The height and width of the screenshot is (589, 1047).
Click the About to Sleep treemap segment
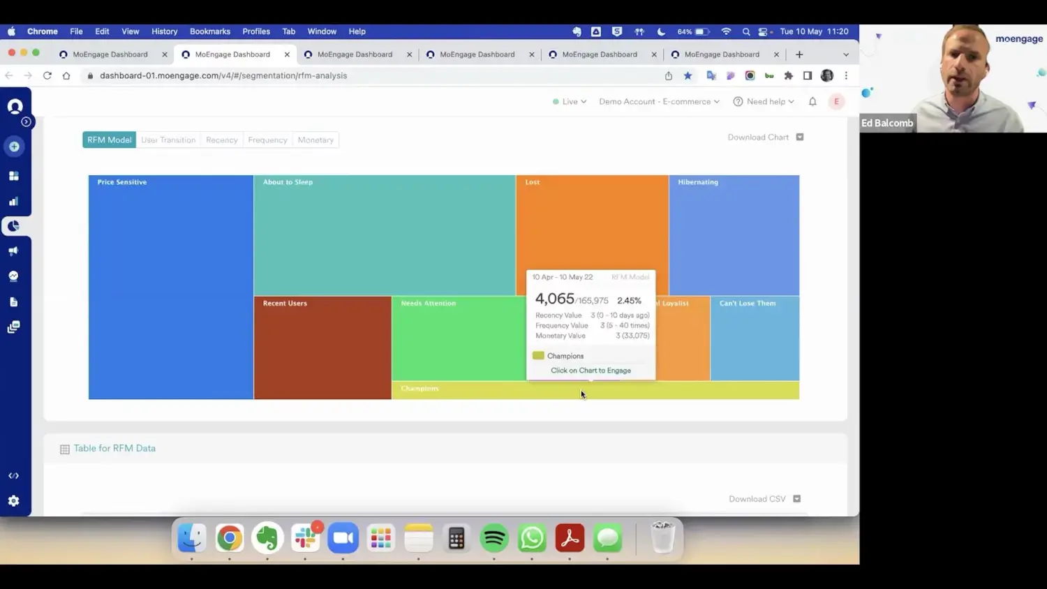(385, 235)
